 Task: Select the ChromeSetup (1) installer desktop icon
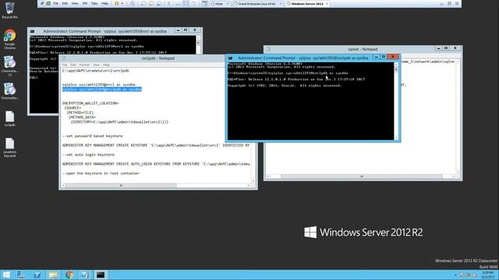click(9, 66)
